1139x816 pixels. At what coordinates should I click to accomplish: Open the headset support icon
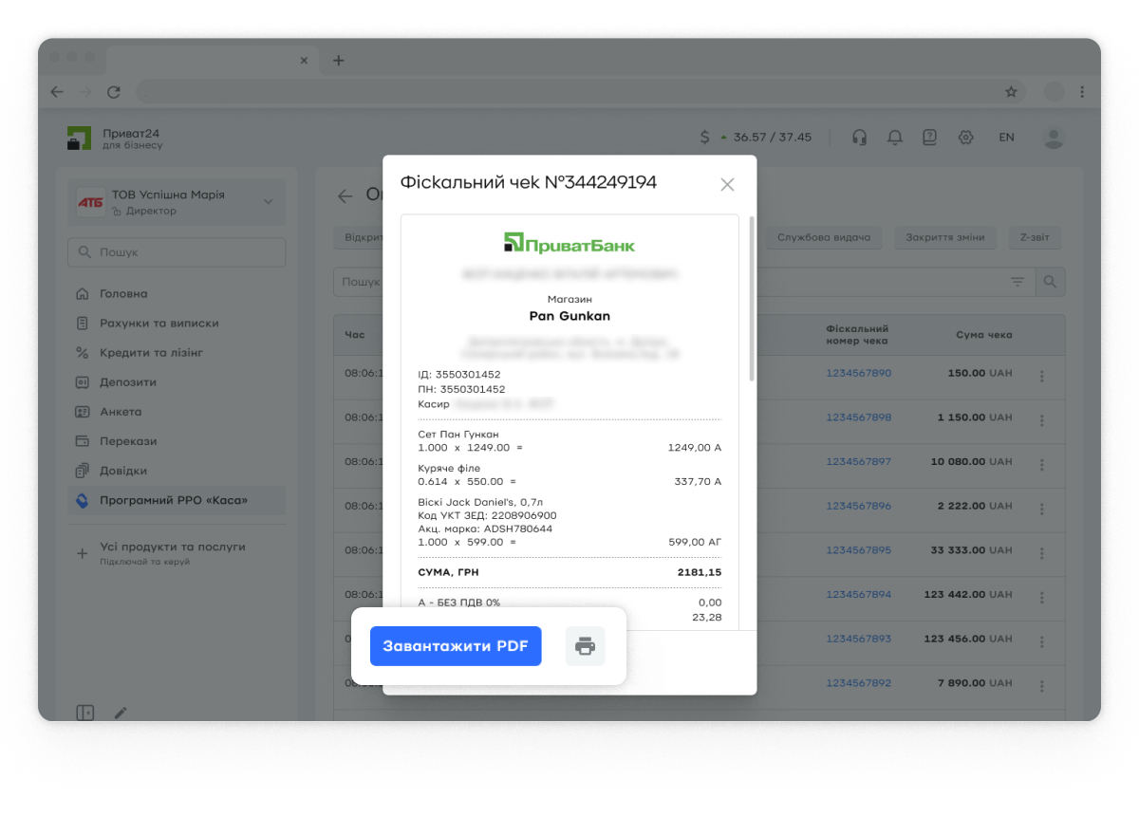click(x=860, y=138)
